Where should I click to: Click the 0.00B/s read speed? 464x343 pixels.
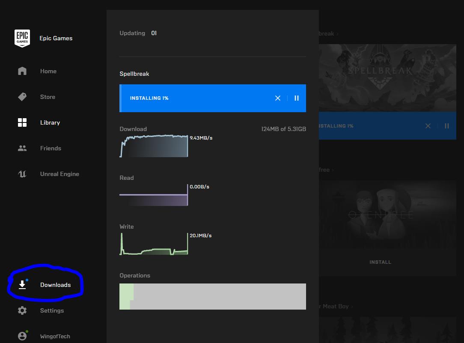point(199,187)
